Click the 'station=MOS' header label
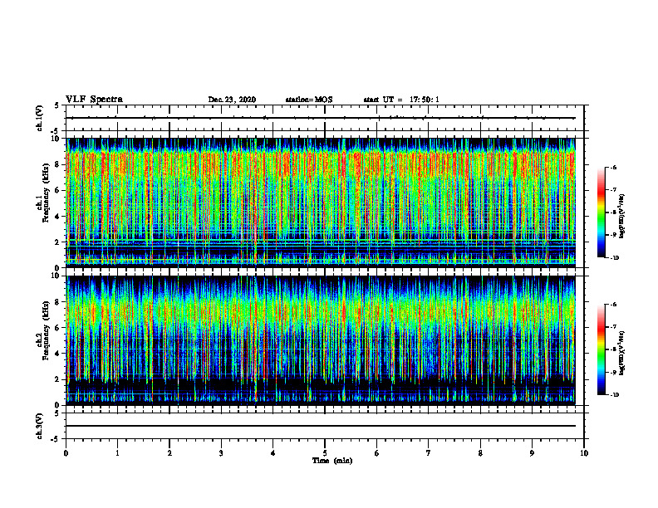658x508 pixels. pos(309,100)
